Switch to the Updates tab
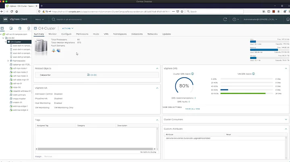The width and height of the screenshot is (290, 162). [166, 34]
